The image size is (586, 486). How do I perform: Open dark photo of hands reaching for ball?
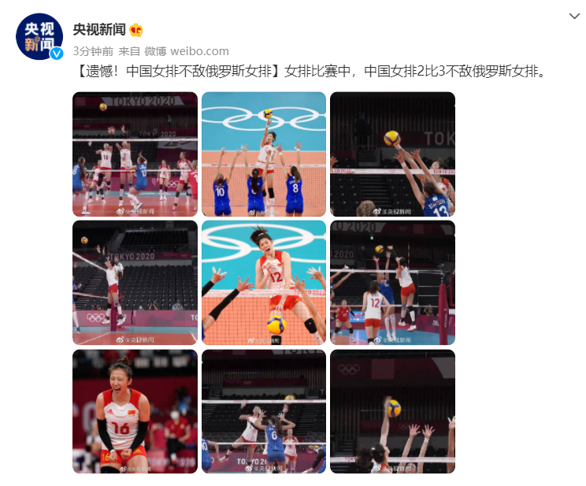tap(392, 411)
